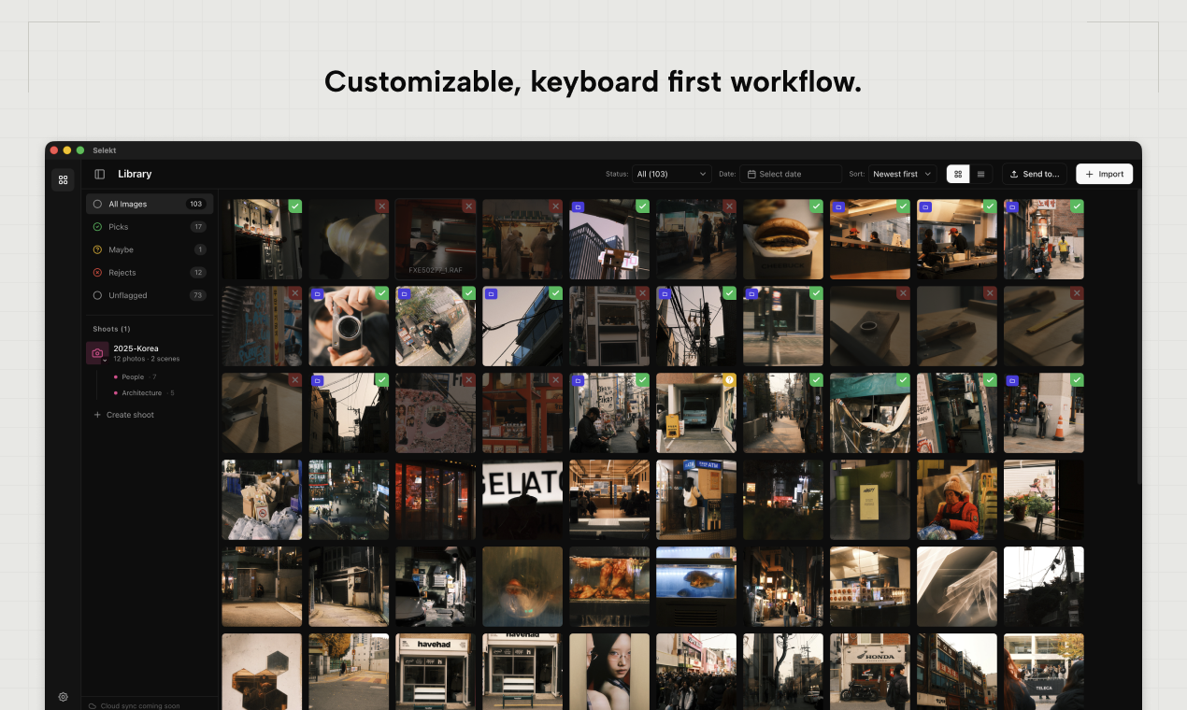Open the Status All (103) dropdown

click(x=671, y=174)
